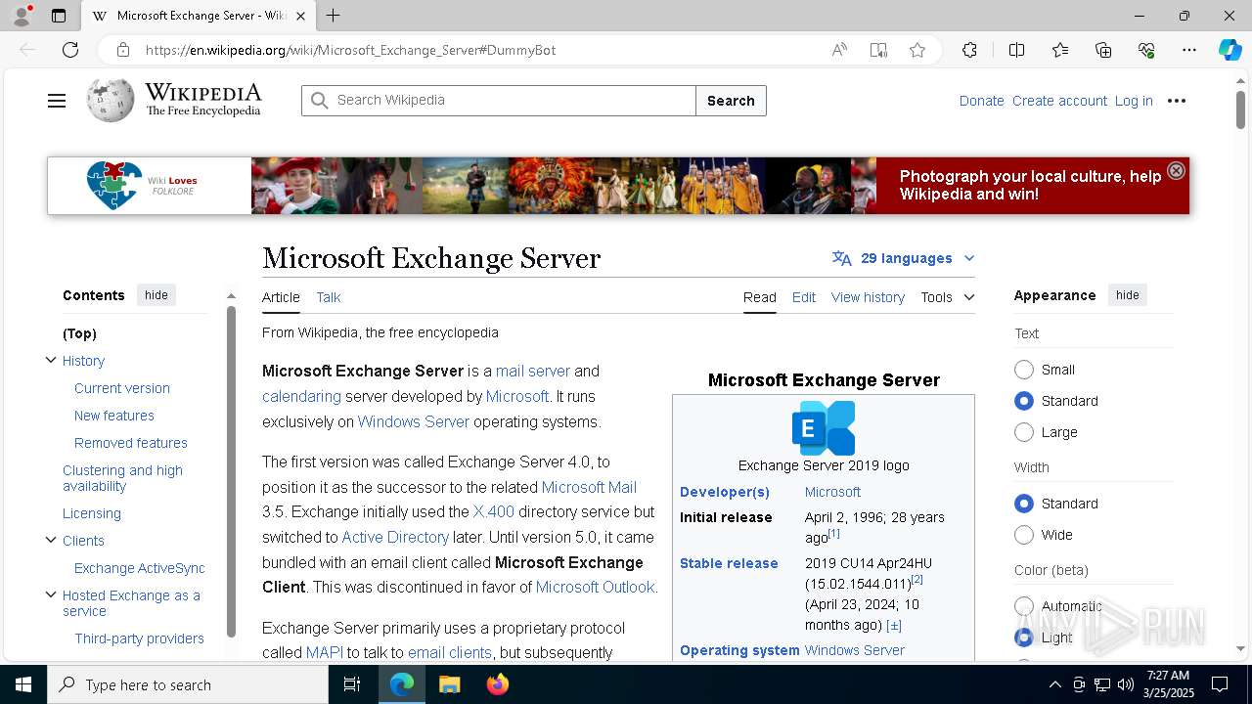
Task: Enter Immersive Reader icon
Action: coord(878,50)
